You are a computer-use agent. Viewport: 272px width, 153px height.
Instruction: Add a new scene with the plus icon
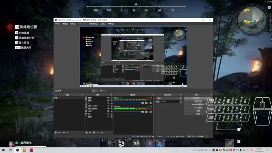coord(56,132)
